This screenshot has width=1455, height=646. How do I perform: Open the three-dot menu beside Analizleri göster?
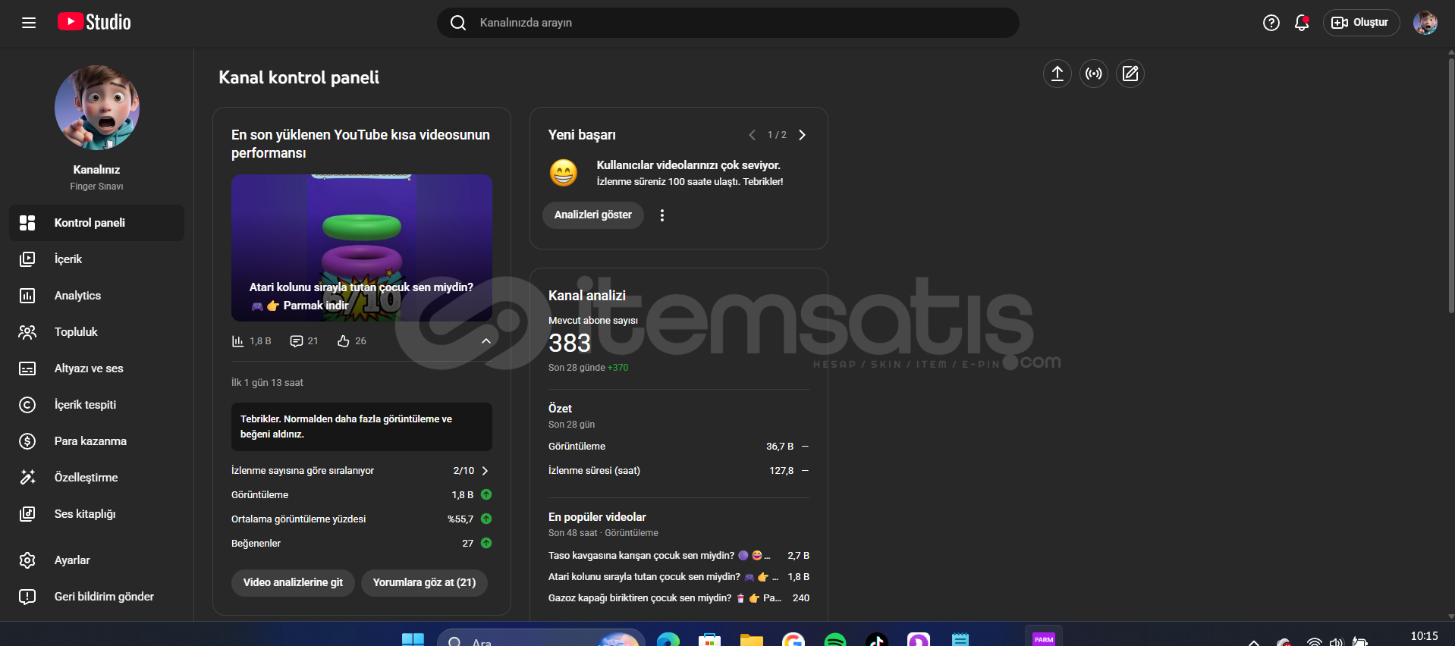(662, 215)
